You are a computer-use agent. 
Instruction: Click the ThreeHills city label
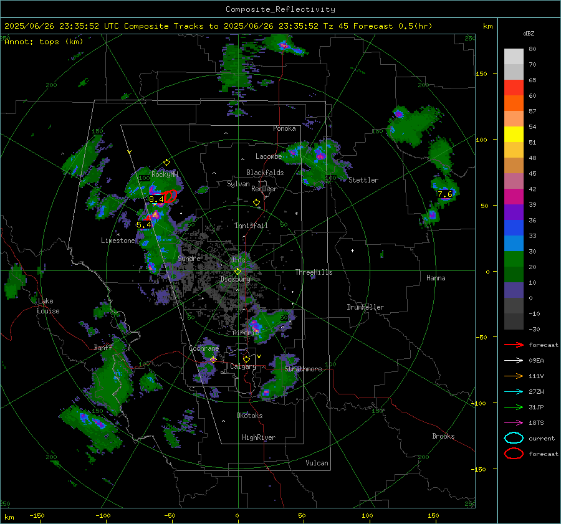pos(314,272)
